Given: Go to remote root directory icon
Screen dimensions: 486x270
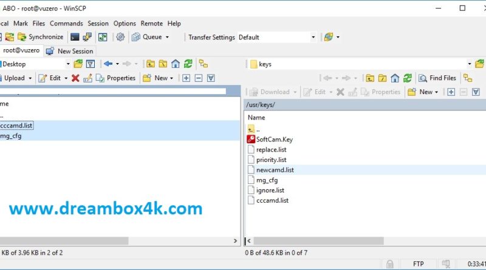Looking at the screenshot, I should 382,78.
